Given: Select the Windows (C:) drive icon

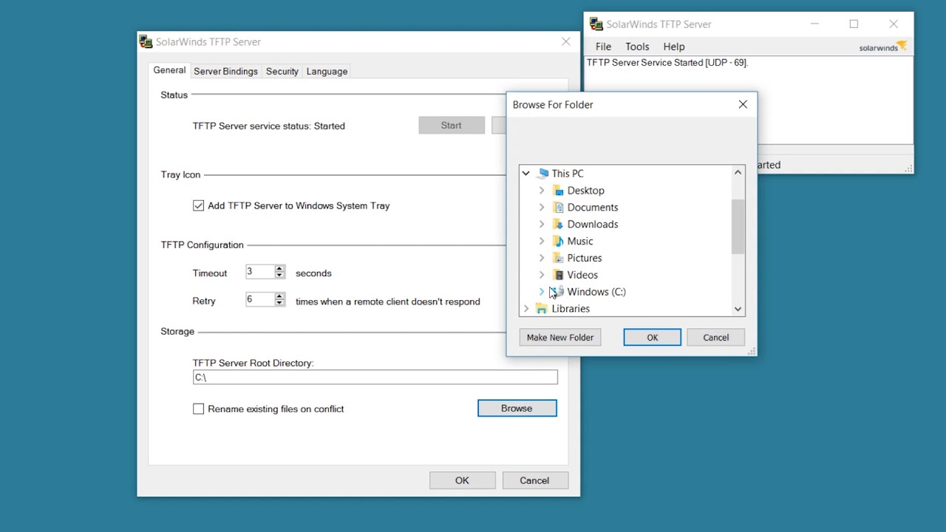Looking at the screenshot, I should [x=559, y=292].
